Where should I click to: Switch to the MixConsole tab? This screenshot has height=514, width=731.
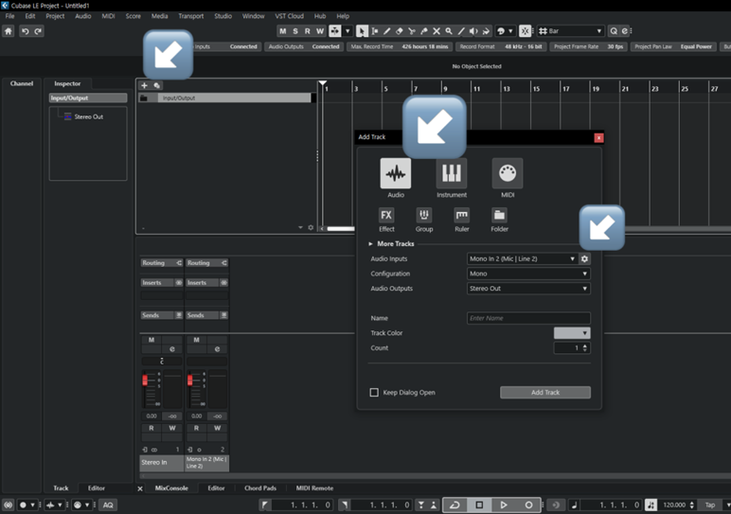171,487
